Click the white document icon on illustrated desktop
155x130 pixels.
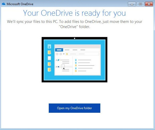(49, 58)
